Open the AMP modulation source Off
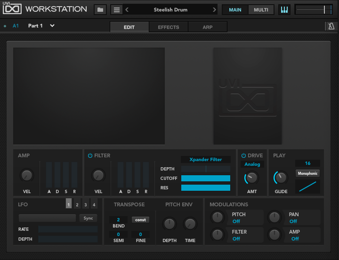339x260 pixels. pyautogui.click(x=295, y=239)
